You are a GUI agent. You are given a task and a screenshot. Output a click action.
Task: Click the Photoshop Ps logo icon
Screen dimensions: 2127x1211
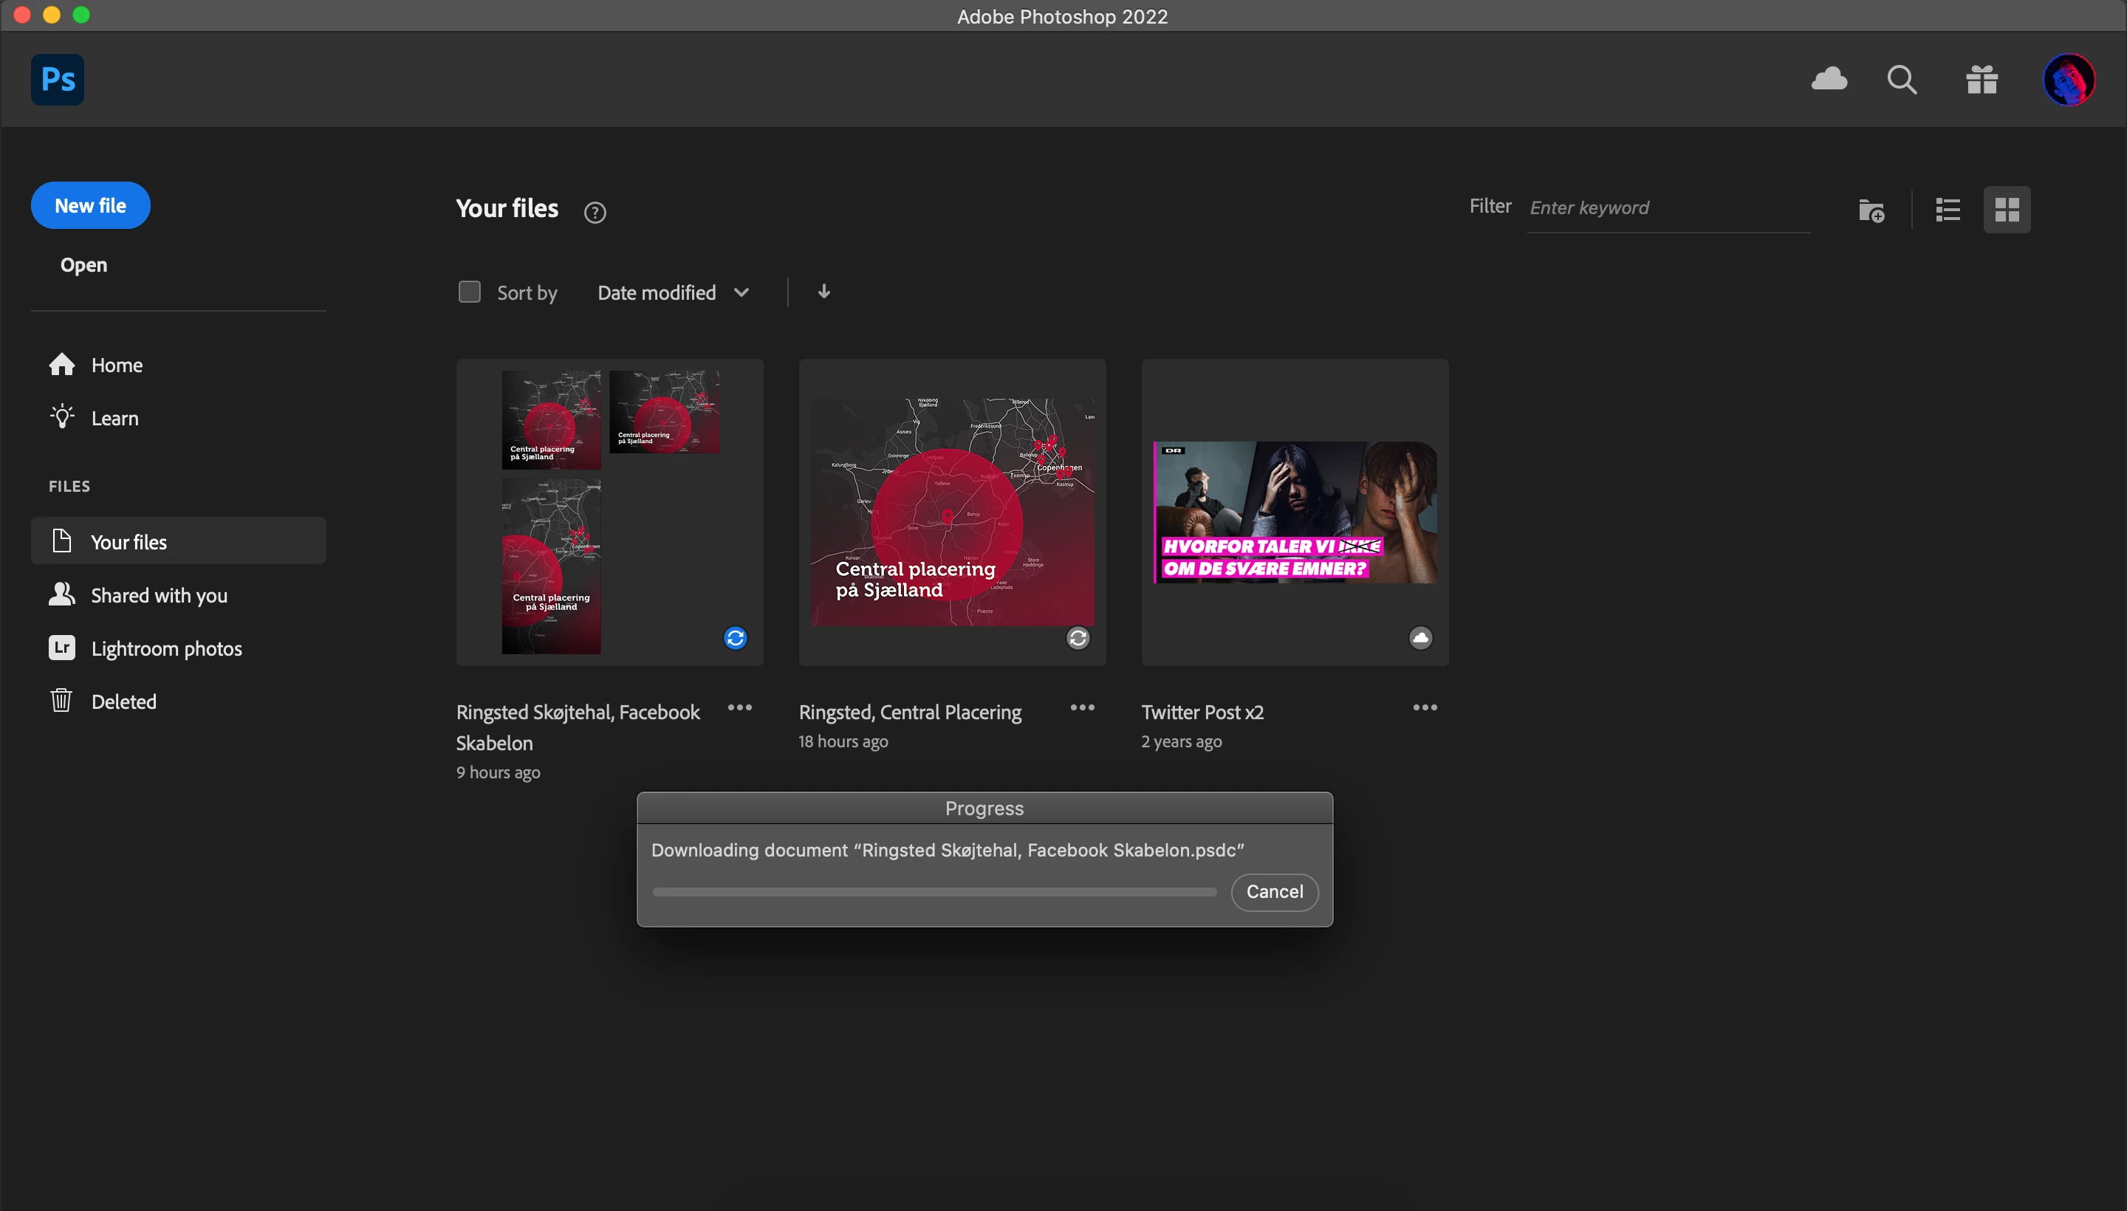pos(58,80)
